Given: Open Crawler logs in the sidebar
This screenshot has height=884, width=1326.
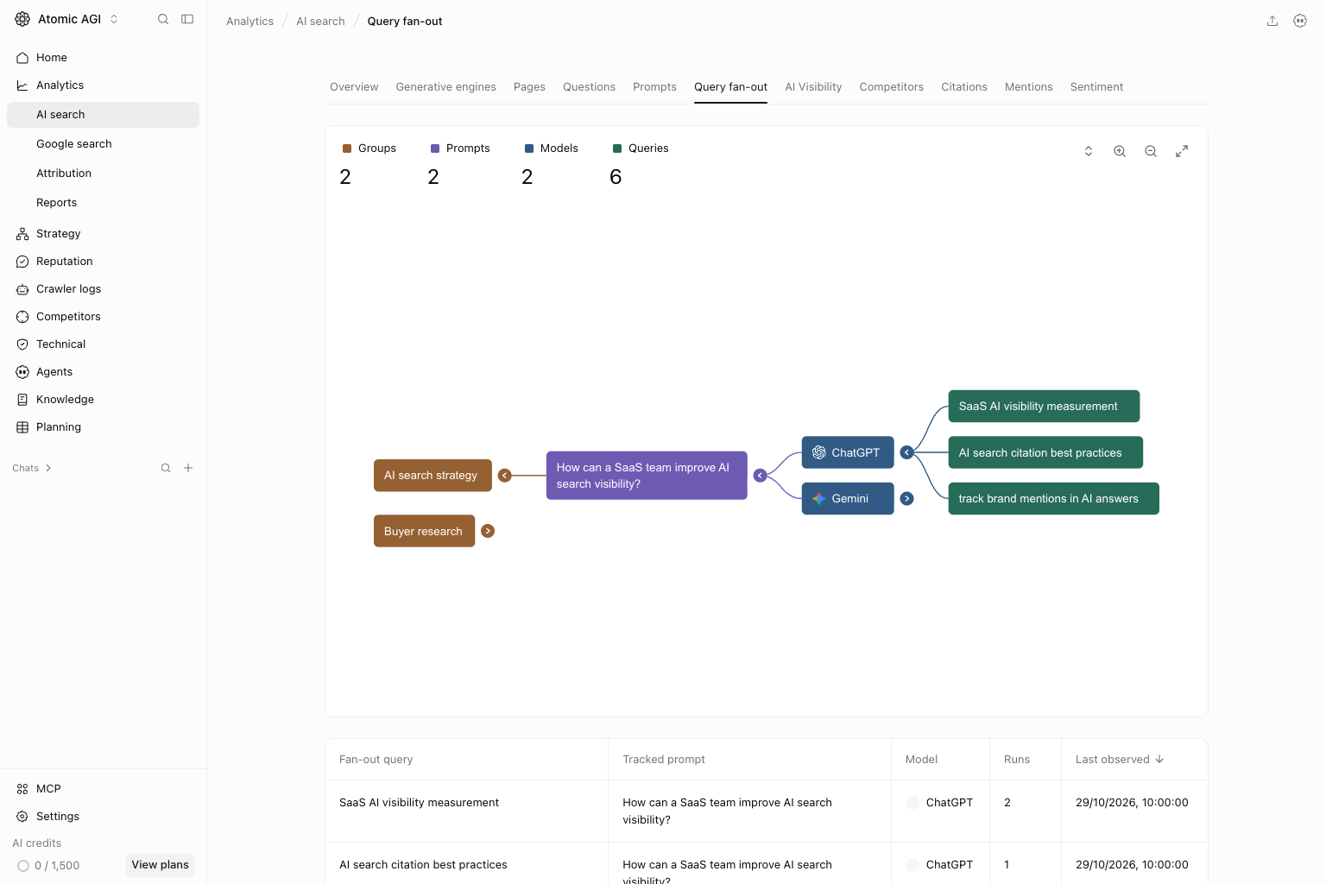Looking at the screenshot, I should point(103,289).
